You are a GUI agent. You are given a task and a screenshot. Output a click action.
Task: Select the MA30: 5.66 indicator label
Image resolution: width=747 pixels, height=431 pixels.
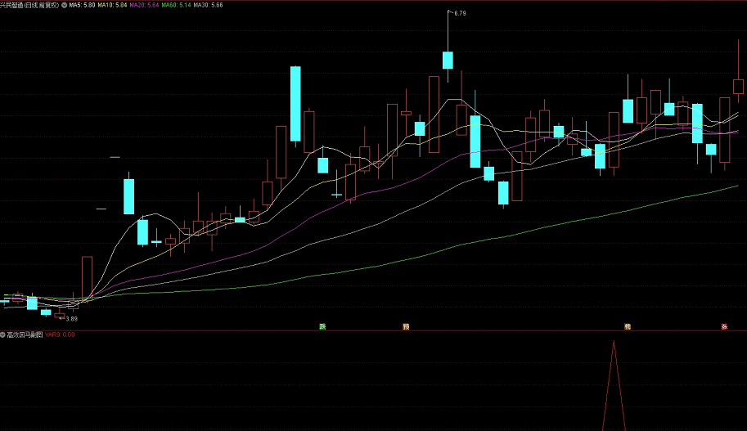click(208, 5)
